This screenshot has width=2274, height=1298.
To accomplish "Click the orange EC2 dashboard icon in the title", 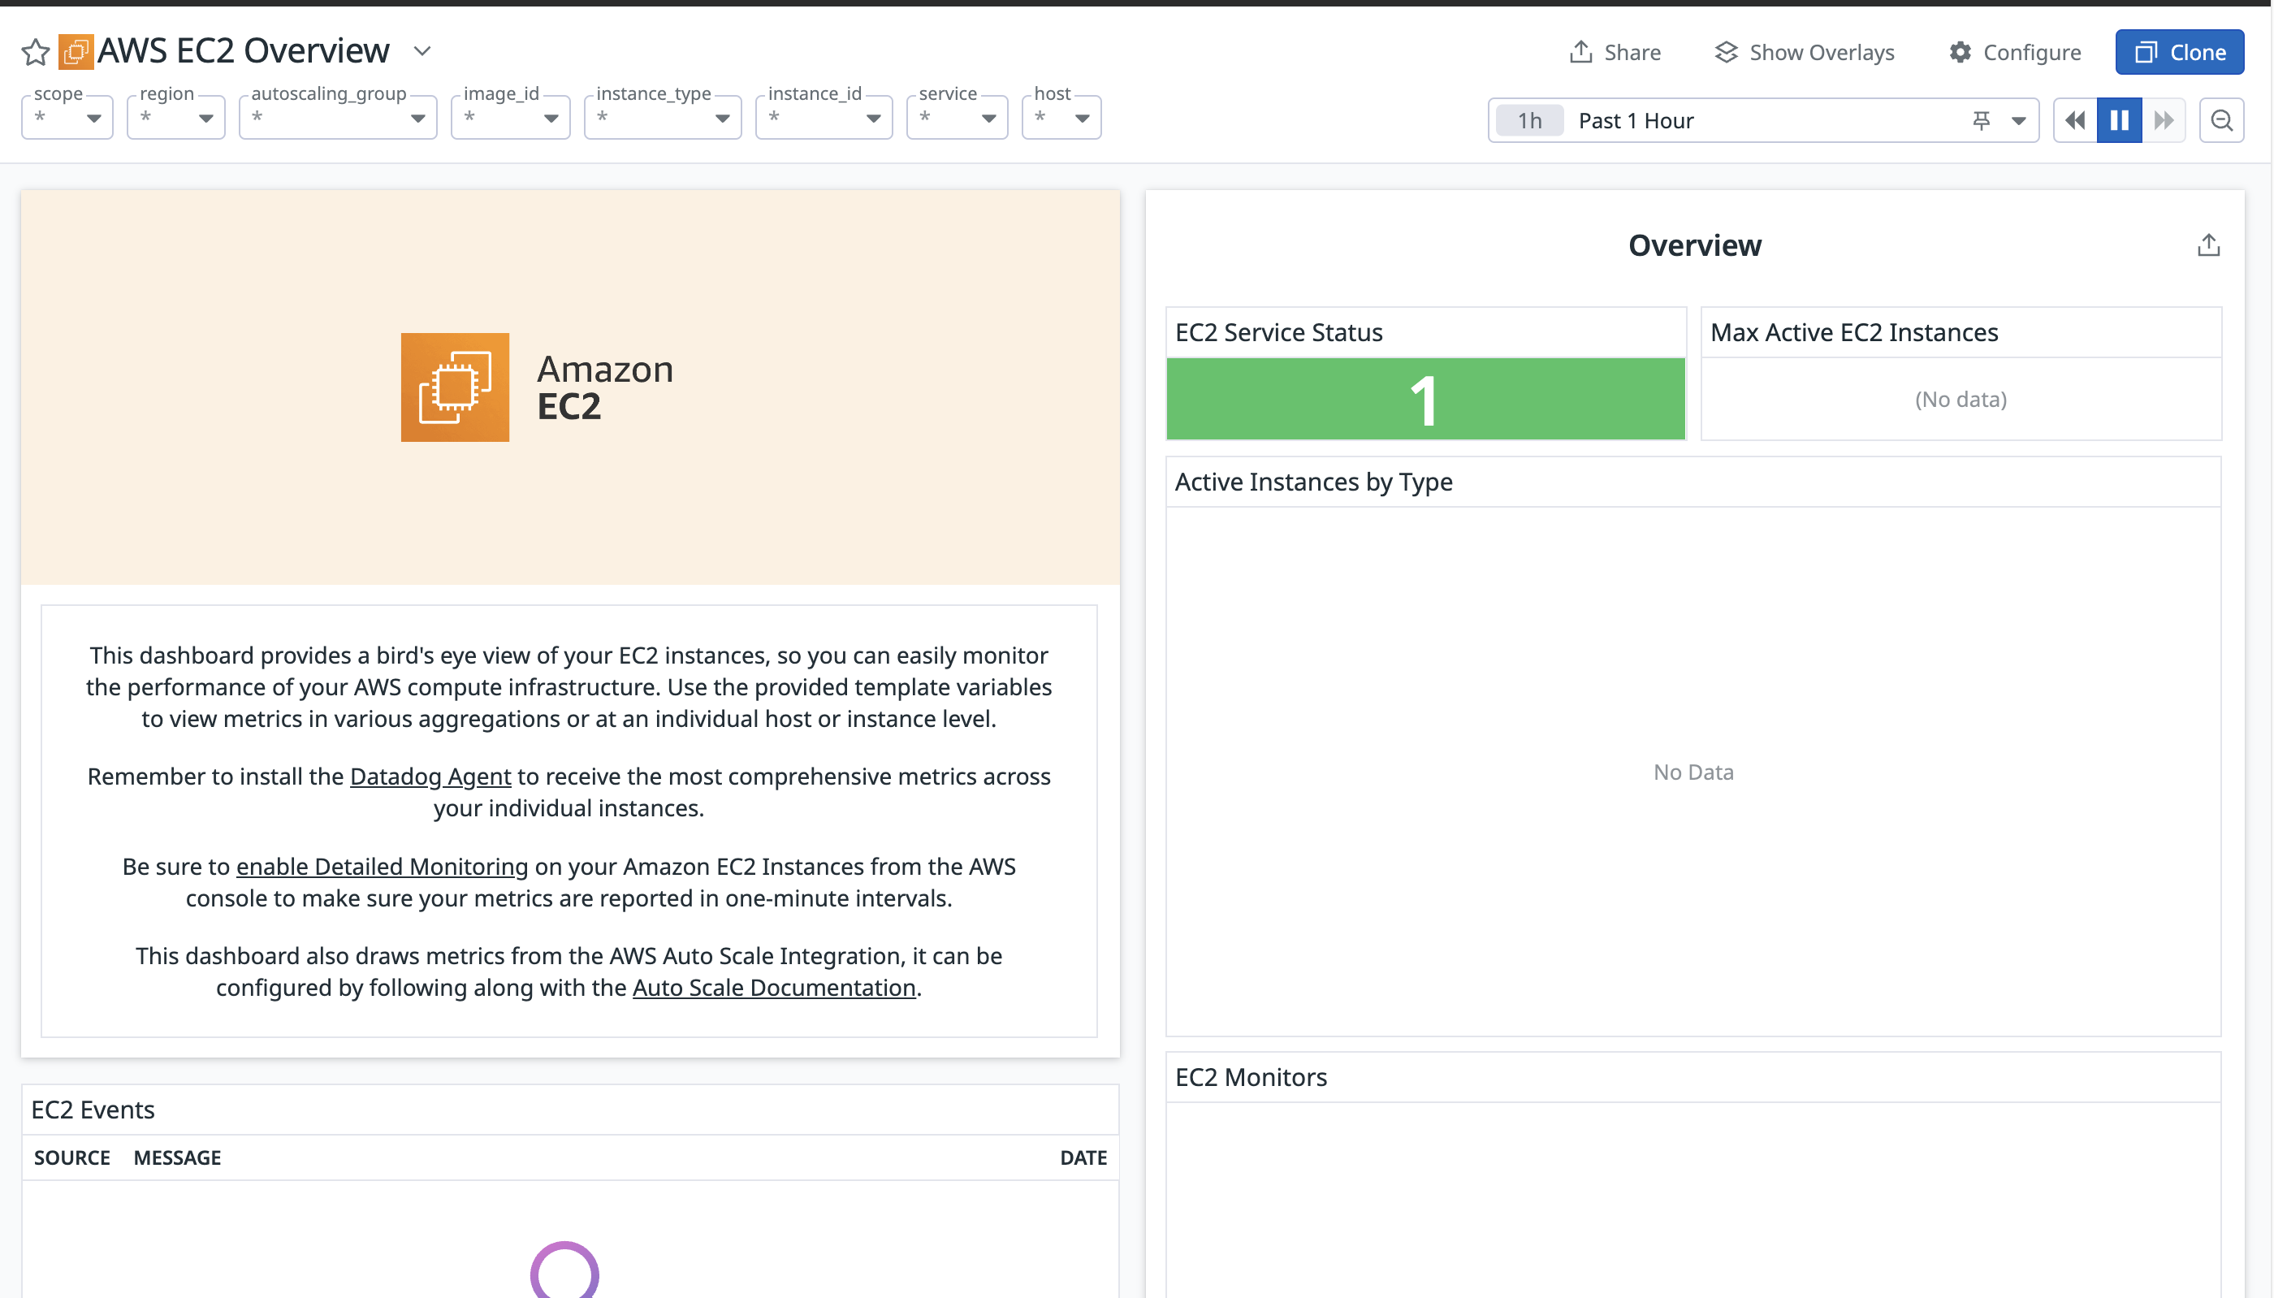I will click(x=76, y=52).
